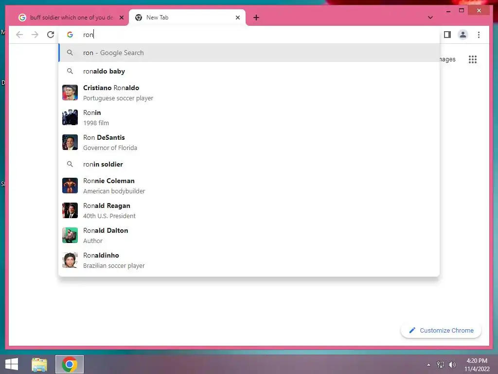Viewport: 498px width, 374px height.
Task: Expand the tab search chevron
Action: click(x=430, y=18)
